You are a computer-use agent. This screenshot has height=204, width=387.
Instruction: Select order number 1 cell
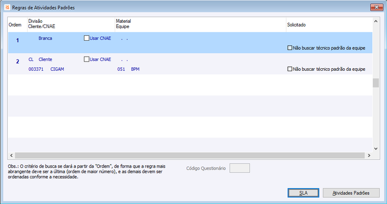[x=17, y=40]
